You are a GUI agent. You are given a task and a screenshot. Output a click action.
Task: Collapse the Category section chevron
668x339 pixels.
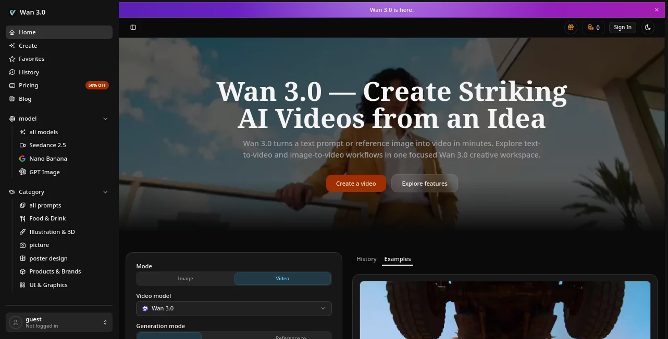(x=105, y=192)
